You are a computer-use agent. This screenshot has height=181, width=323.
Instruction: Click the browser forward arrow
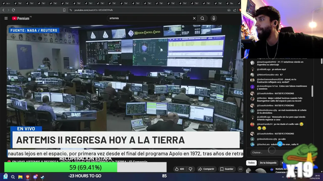[8, 10]
